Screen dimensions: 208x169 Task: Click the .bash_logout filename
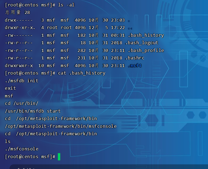click(142, 43)
